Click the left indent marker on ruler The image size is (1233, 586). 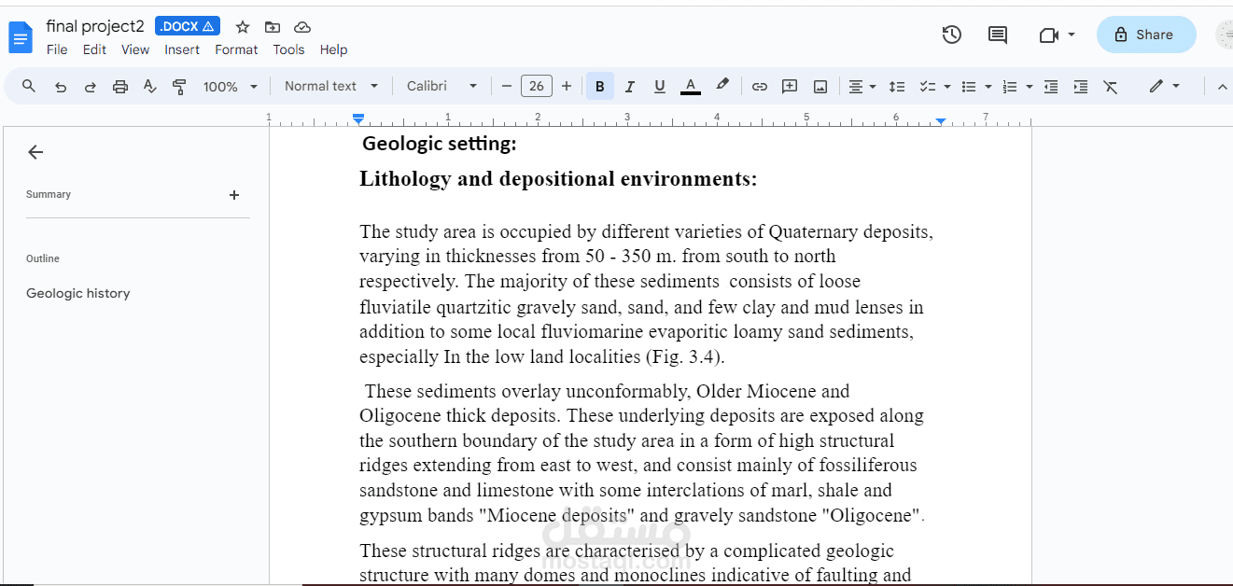click(358, 120)
